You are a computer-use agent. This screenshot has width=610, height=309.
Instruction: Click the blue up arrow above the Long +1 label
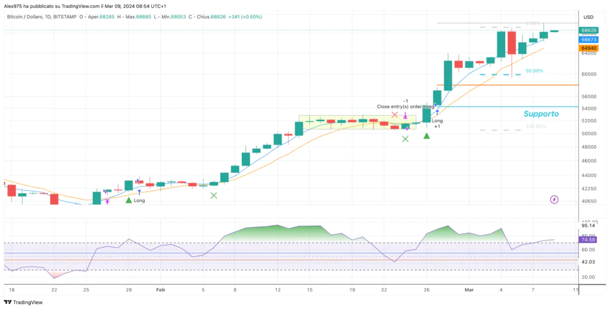437,112
